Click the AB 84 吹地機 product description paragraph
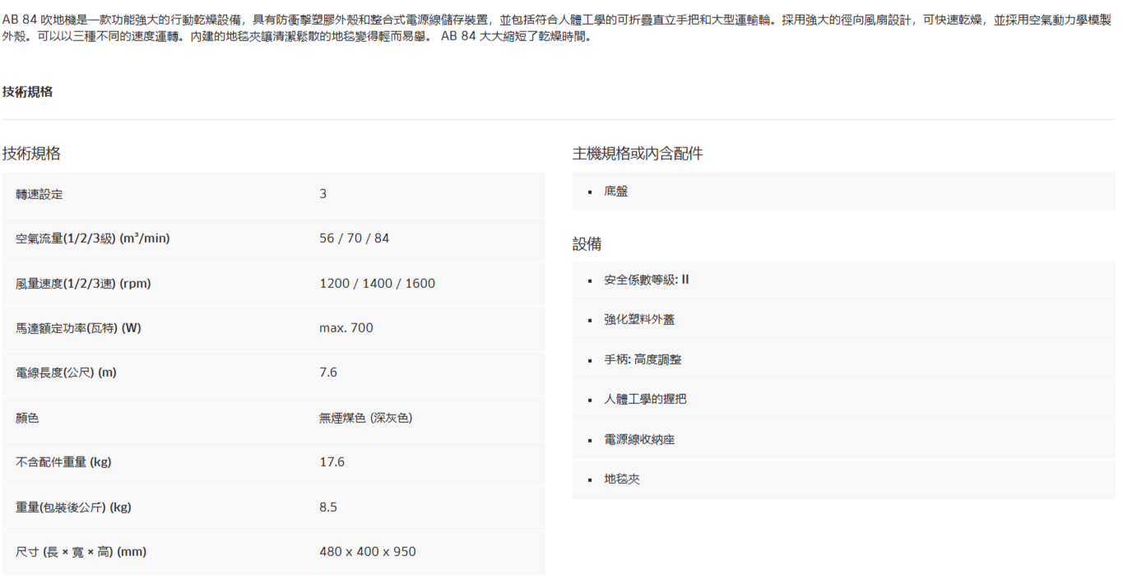The width and height of the screenshot is (1141, 580). tap(557, 28)
